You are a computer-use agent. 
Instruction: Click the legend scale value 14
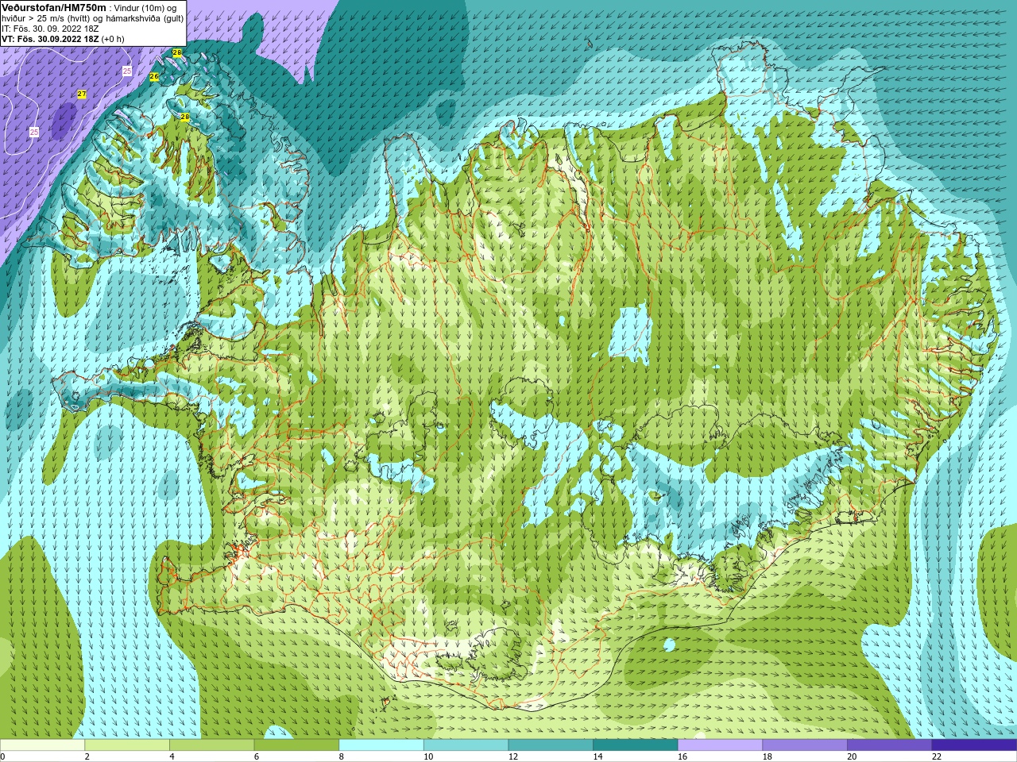(x=597, y=756)
